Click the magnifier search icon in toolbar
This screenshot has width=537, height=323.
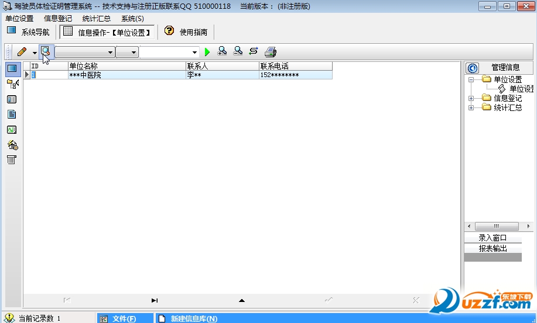click(x=46, y=52)
